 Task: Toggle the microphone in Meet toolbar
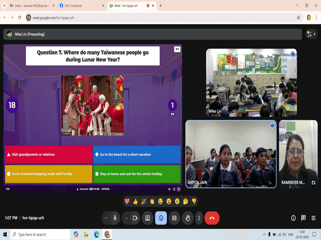coord(115,218)
